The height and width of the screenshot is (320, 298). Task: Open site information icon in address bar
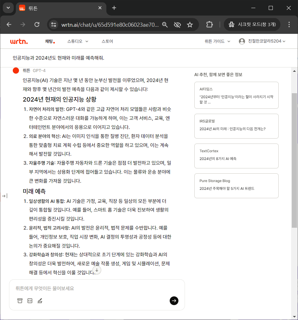(54, 25)
